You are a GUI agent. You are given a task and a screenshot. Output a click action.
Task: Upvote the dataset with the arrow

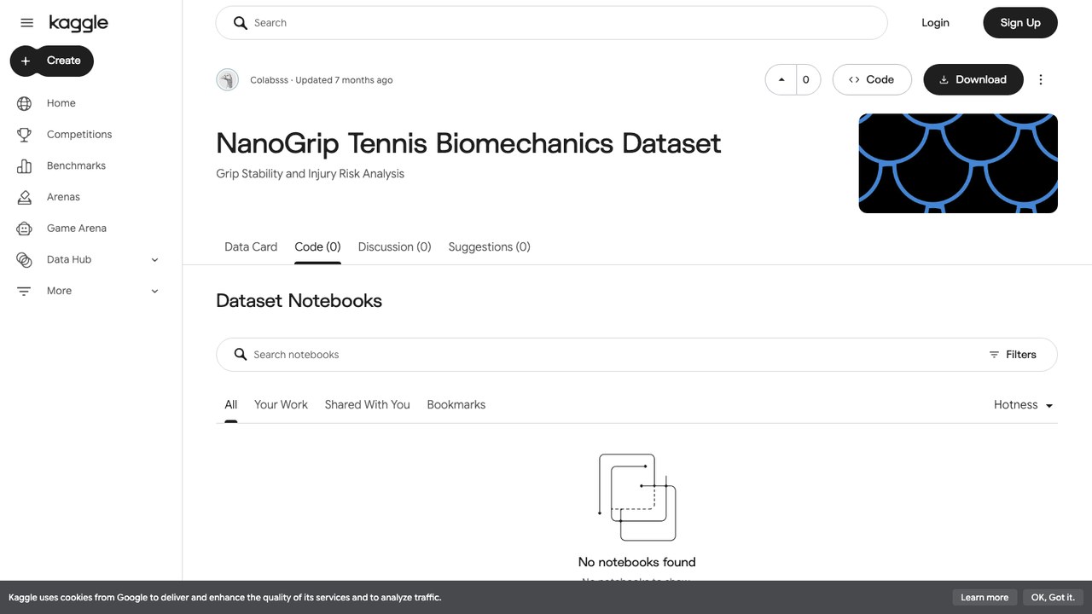(x=781, y=79)
